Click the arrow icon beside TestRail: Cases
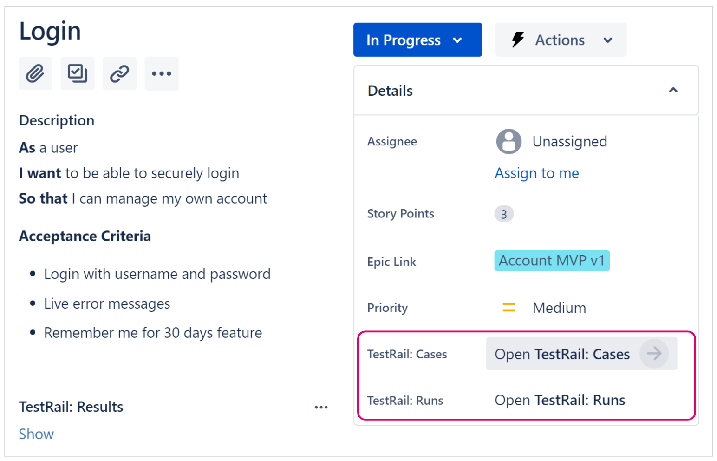 coord(654,354)
